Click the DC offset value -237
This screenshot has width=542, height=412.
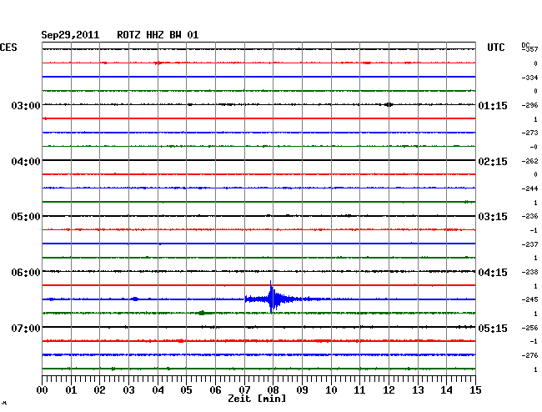point(529,244)
